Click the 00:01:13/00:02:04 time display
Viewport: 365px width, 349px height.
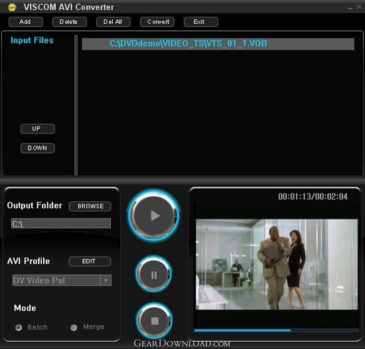(x=313, y=196)
